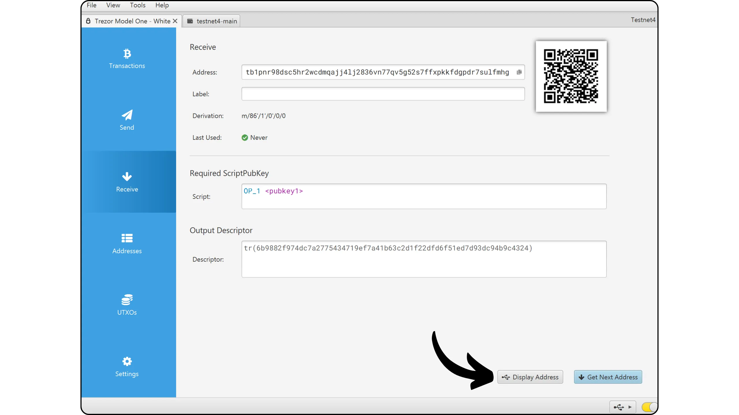Close the Trezor Model One wallet tab
Viewport: 739px width, 415px height.
pyautogui.click(x=175, y=21)
